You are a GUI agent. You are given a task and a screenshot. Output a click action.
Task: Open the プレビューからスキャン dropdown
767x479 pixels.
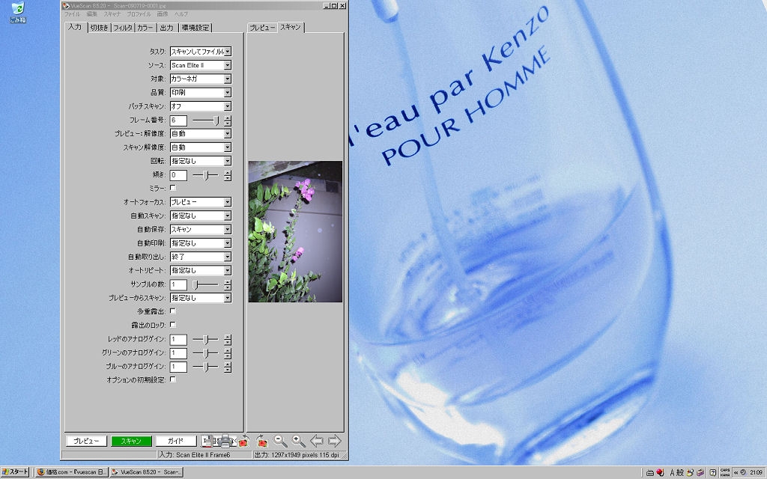201,298
